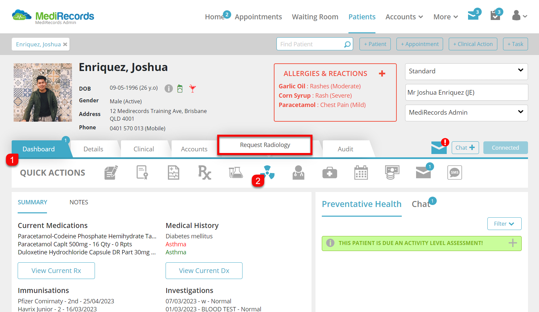Add a new allergy with red plus
The height and width of the screenshot is (312, 539).
point(382,73)
